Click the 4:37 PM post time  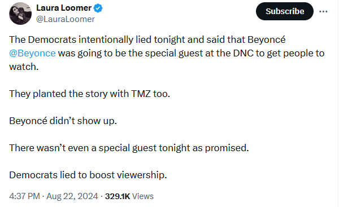(x=24, y=196)
